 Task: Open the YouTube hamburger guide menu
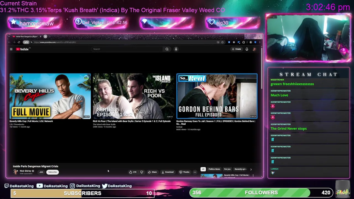(11, 49)
